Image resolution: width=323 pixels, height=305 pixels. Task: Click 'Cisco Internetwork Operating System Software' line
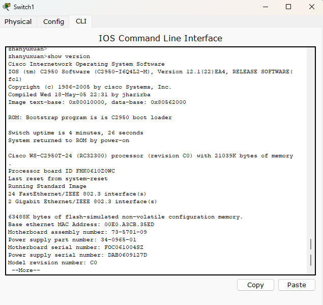coord(86,64)
